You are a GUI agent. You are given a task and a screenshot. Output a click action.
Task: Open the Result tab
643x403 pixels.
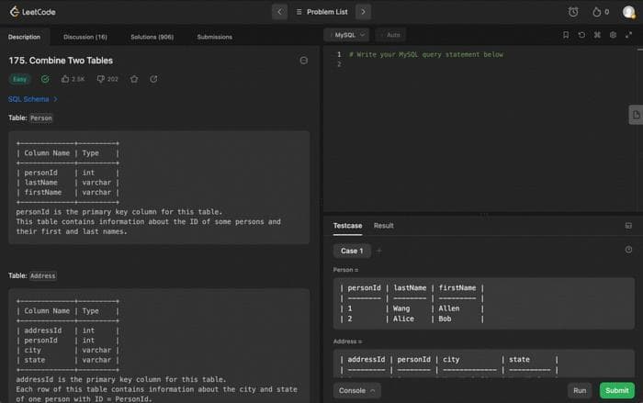(383, 225)
